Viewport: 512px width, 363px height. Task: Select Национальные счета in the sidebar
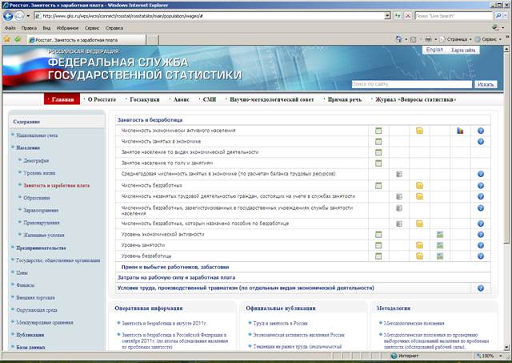37,135
